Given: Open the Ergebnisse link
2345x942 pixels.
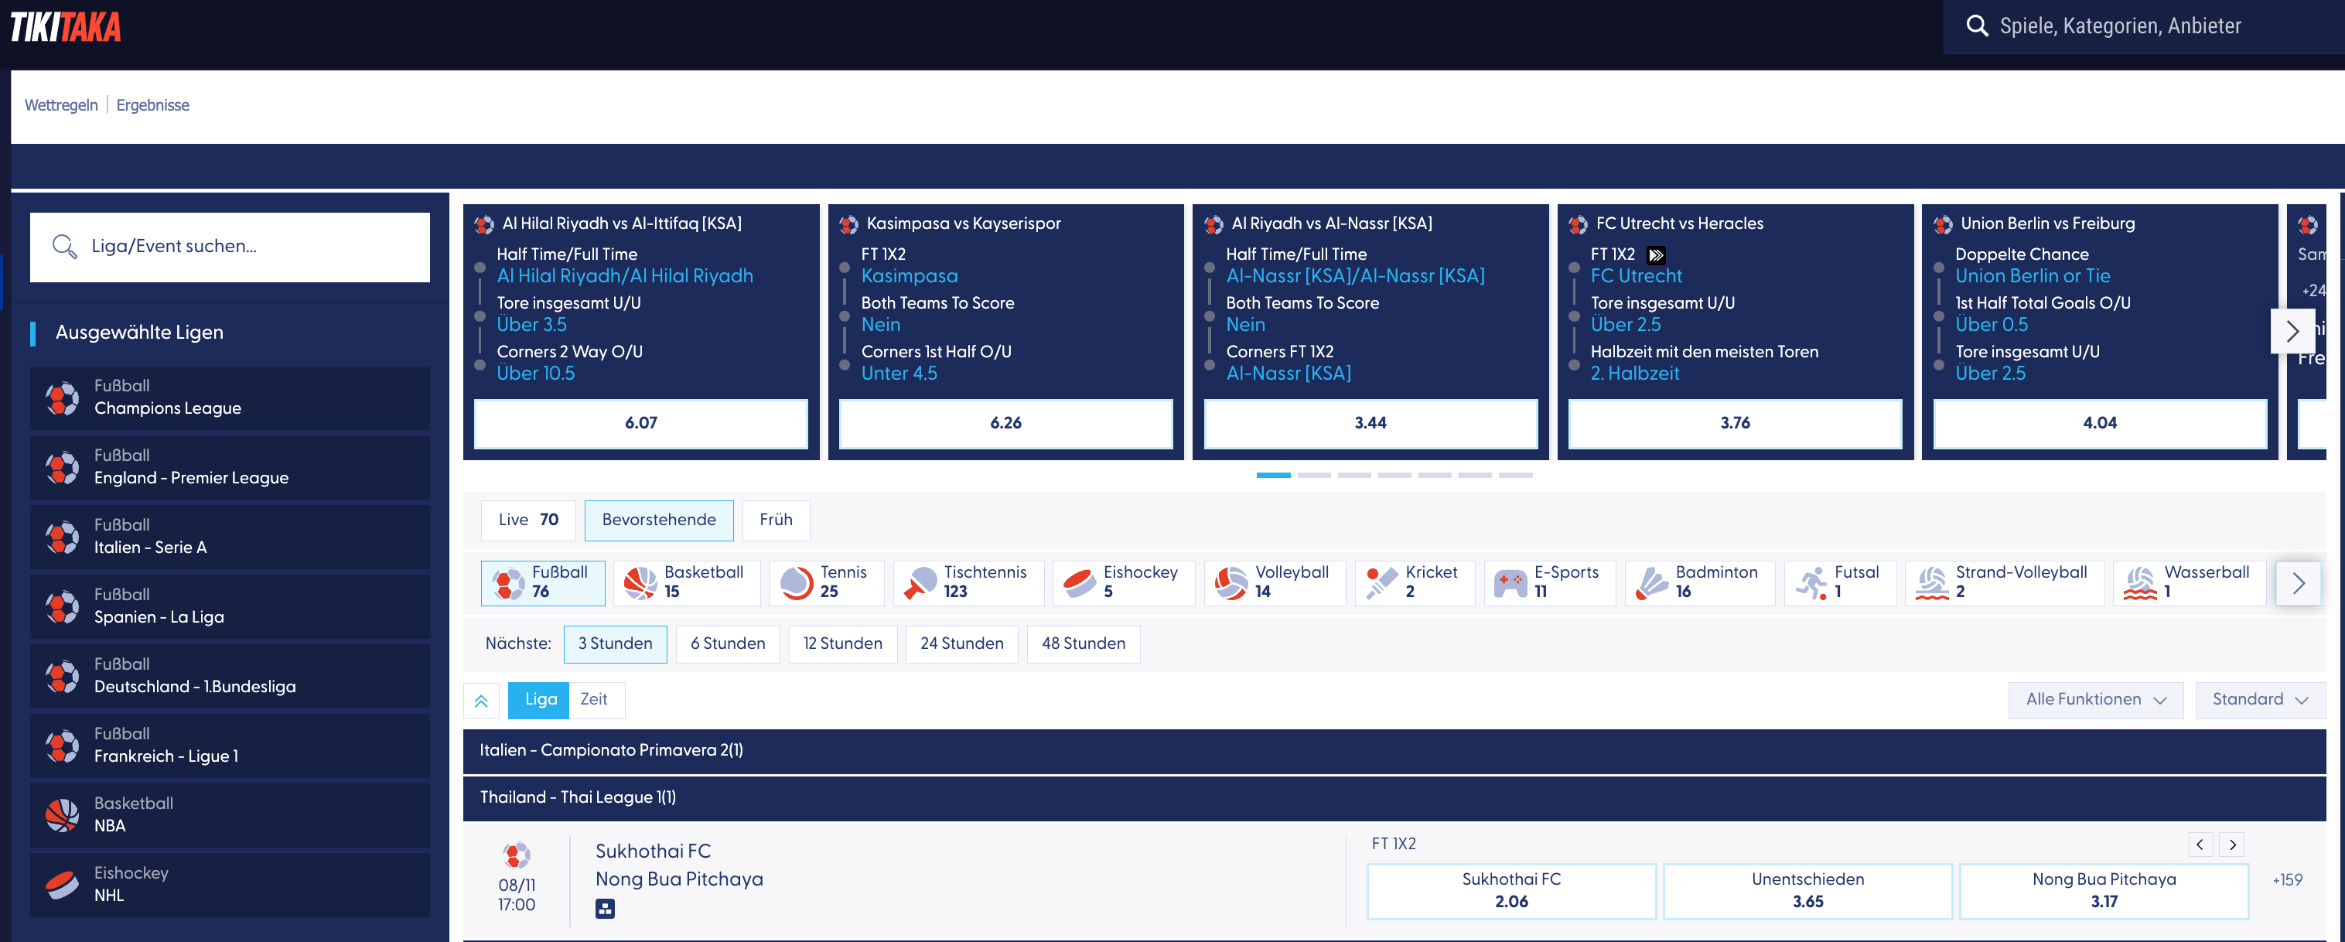Looking at the screenshot, I should coord(152,106).
